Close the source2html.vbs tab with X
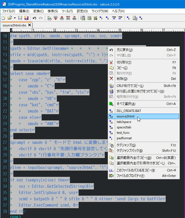 coord(29,25)
